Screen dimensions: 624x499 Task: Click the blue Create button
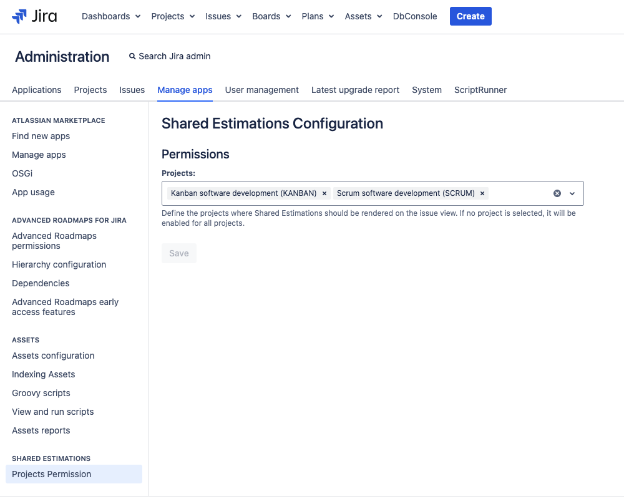coord(470,16)
